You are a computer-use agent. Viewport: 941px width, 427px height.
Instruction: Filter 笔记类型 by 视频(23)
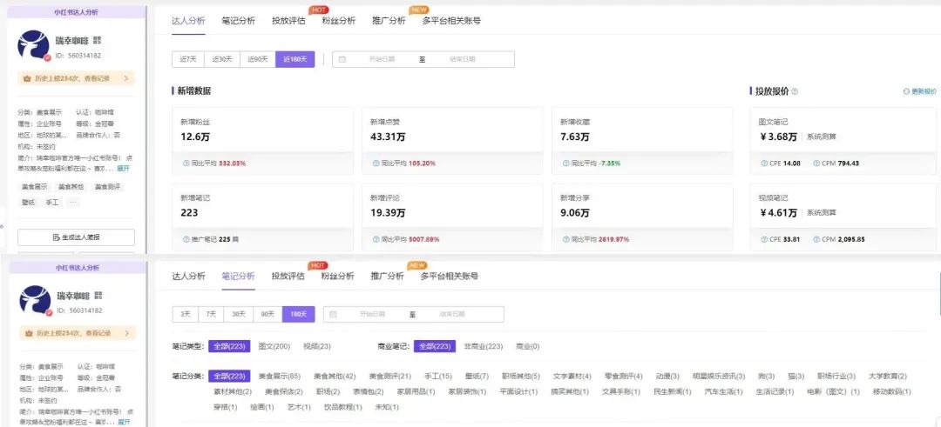(317, 346)
